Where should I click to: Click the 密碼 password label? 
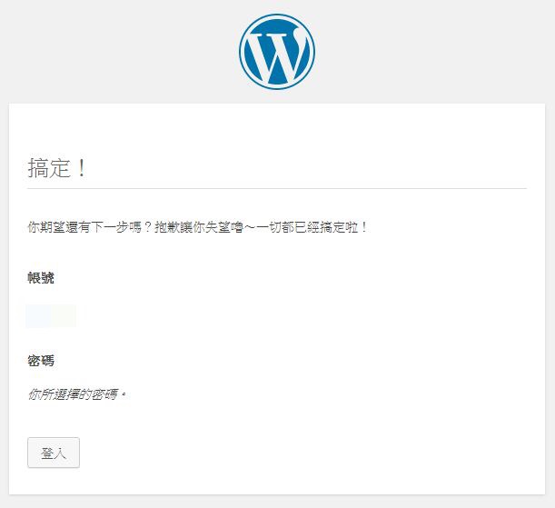41,361
